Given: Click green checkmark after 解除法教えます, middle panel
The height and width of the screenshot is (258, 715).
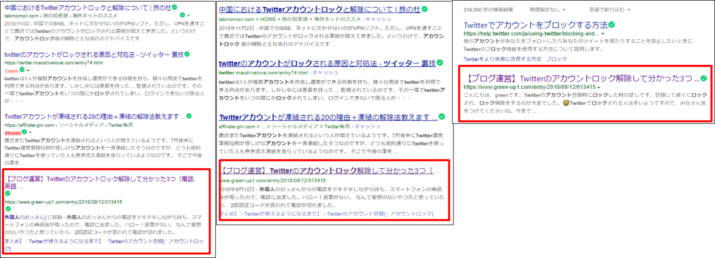Looking at the screenshot, I should pyautogui.click(x=442, y=117).
